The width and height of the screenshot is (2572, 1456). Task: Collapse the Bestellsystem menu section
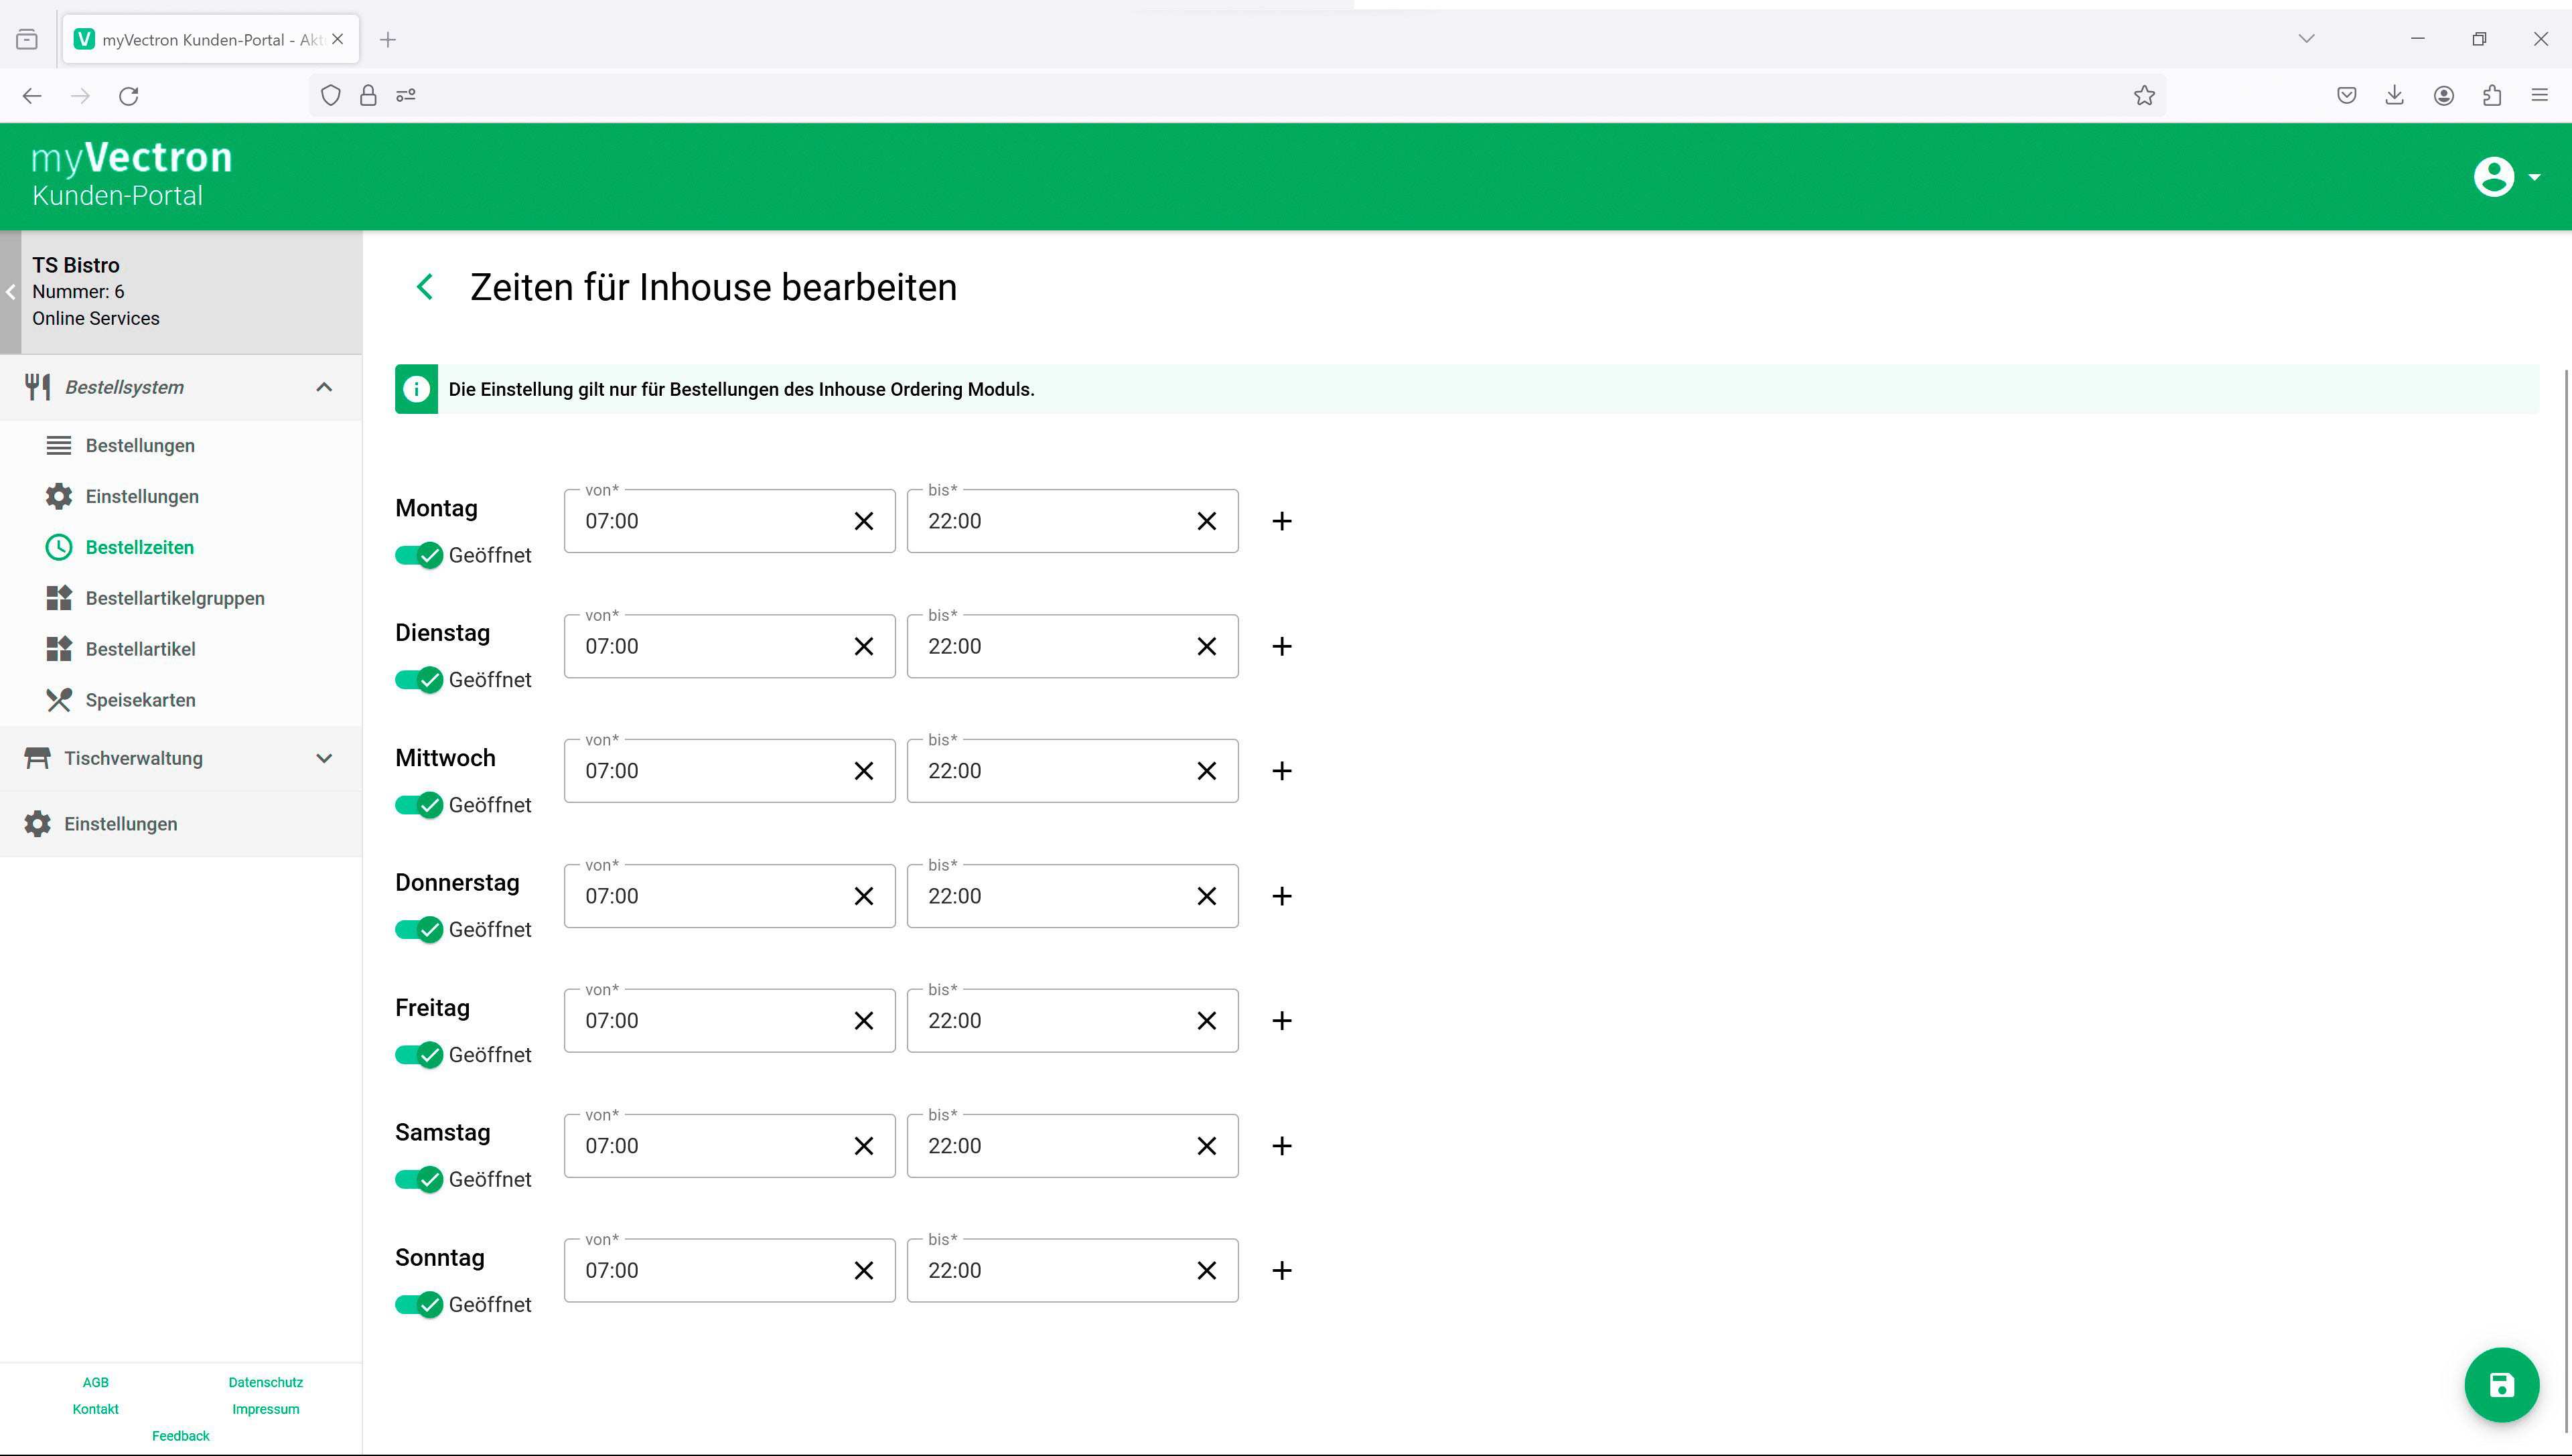[x=323, y=387]
